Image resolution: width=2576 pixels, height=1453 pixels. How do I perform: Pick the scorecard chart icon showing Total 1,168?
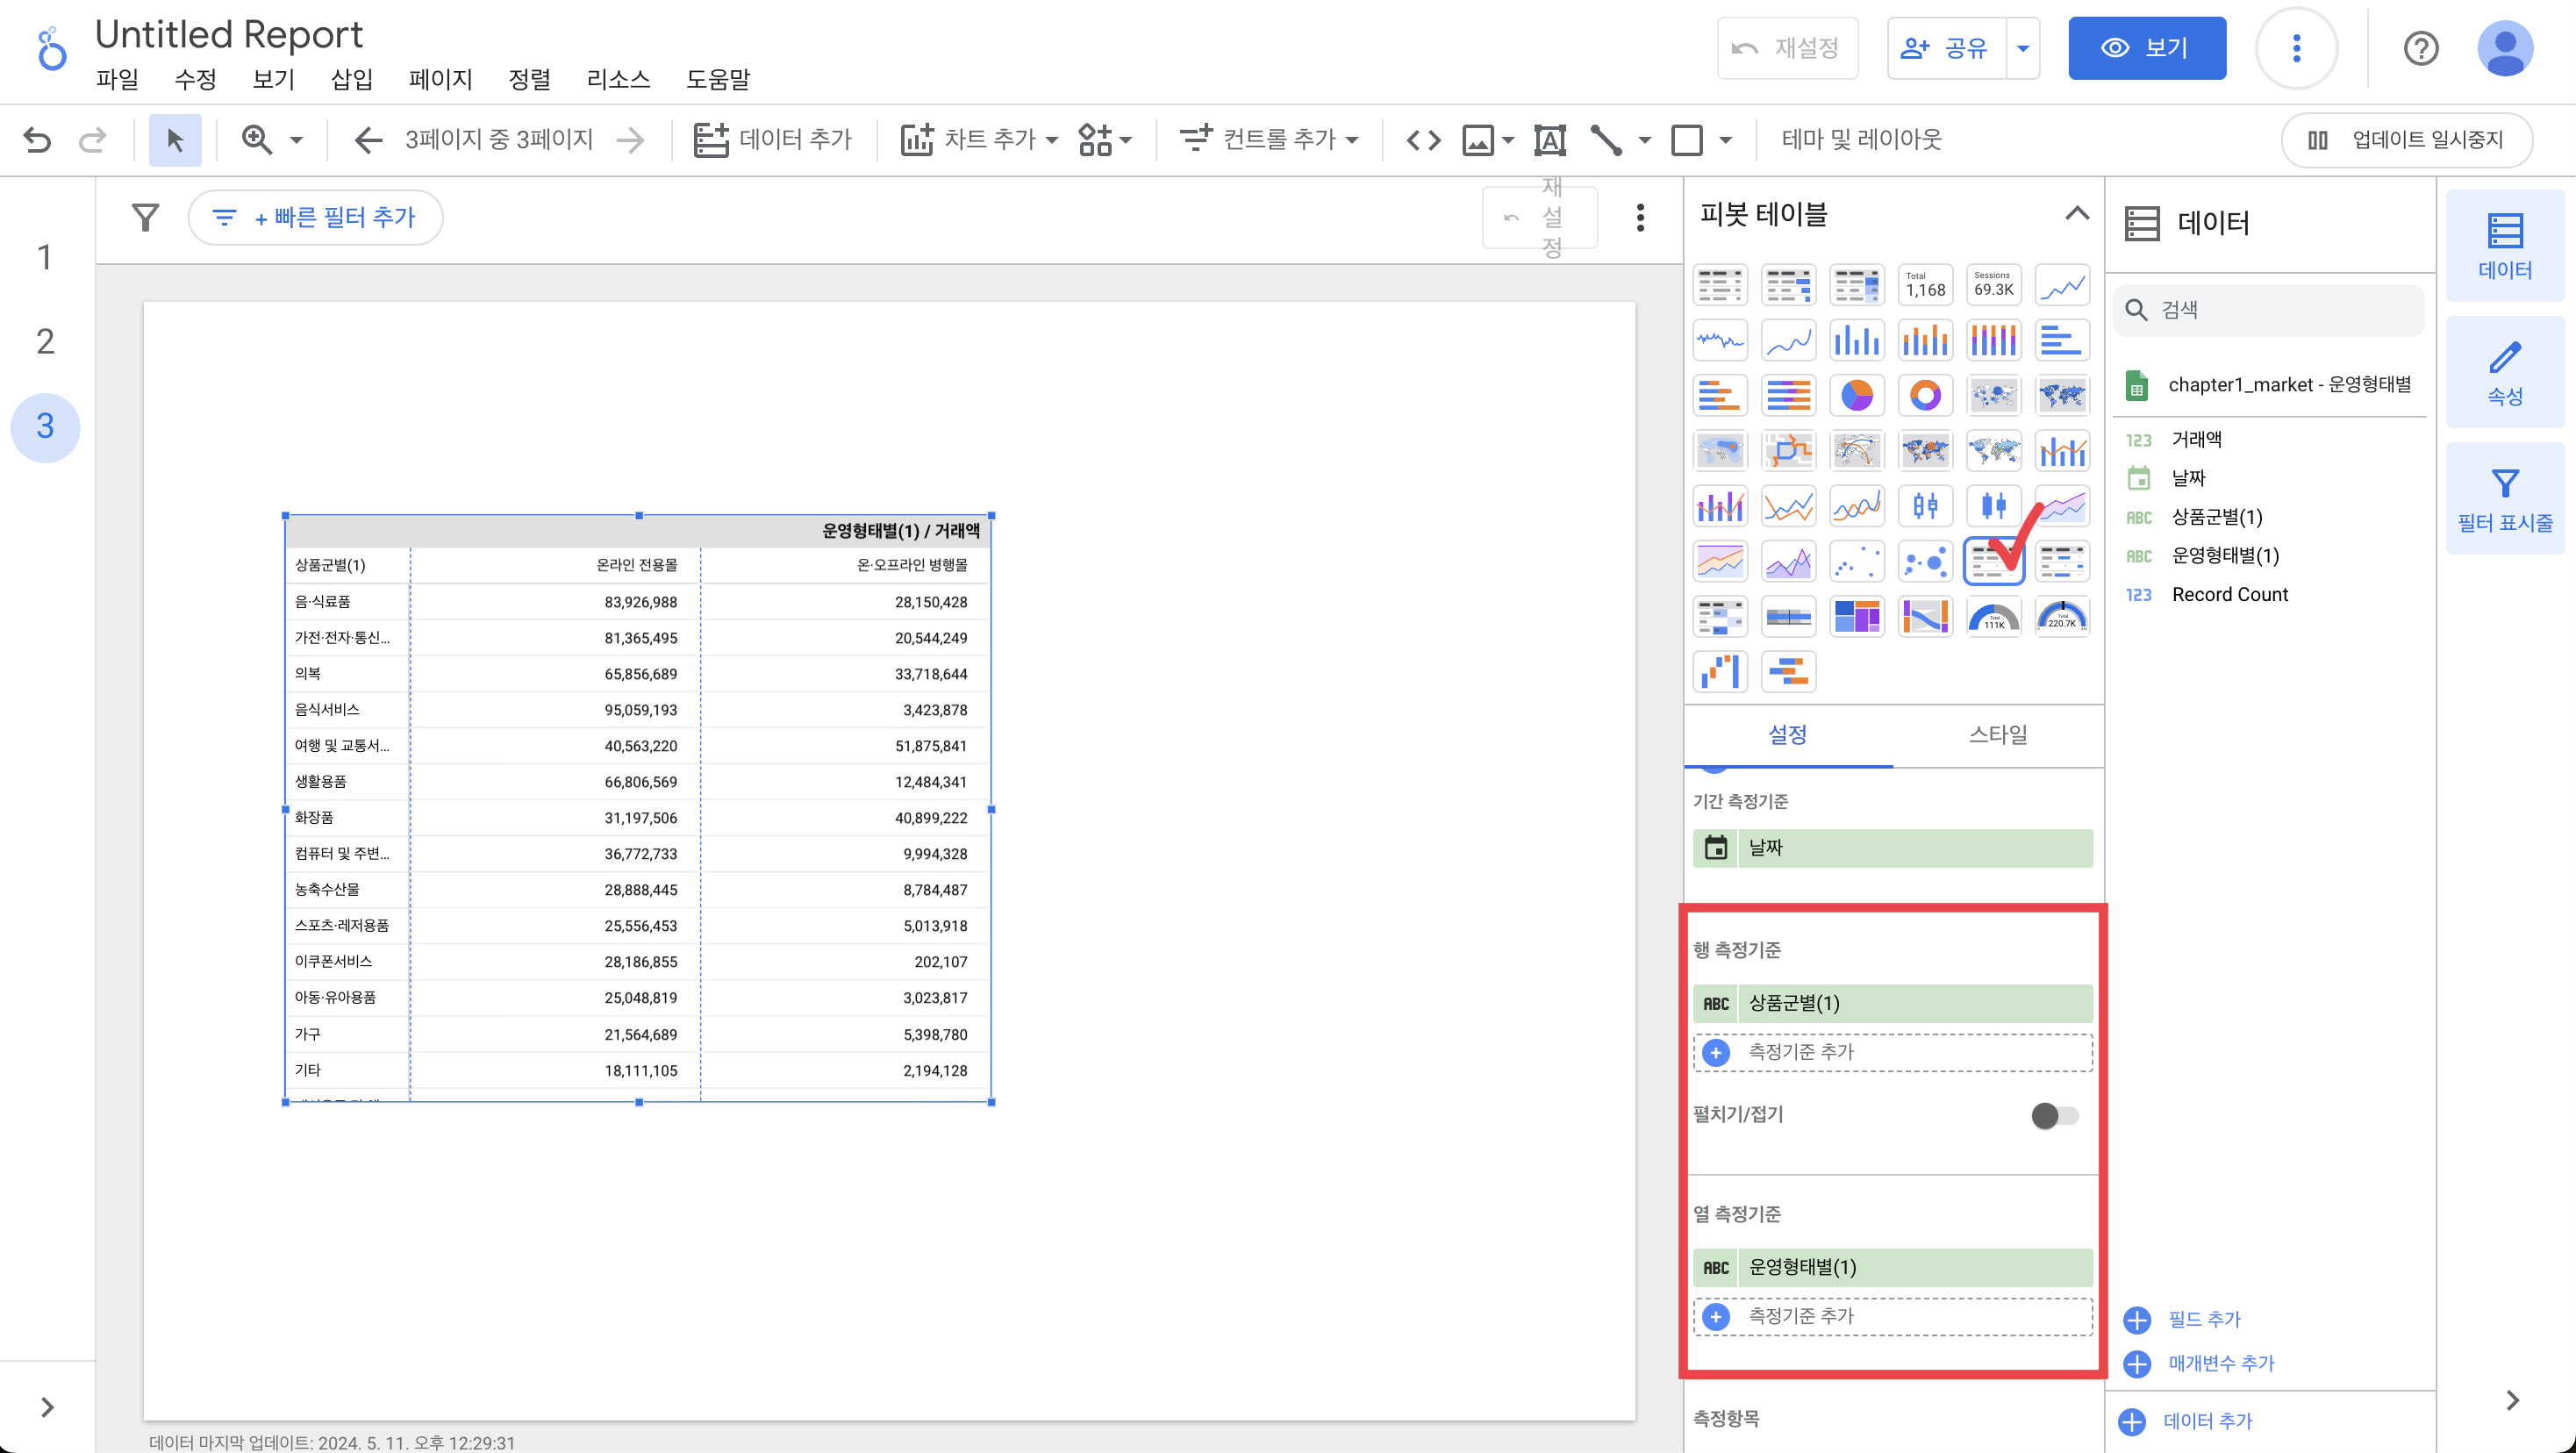pos(1924,285)
